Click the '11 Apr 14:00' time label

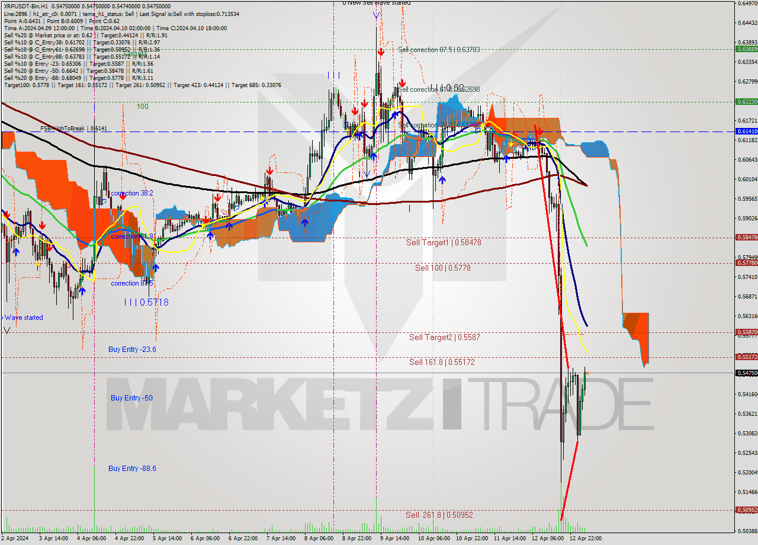point(509,538)
